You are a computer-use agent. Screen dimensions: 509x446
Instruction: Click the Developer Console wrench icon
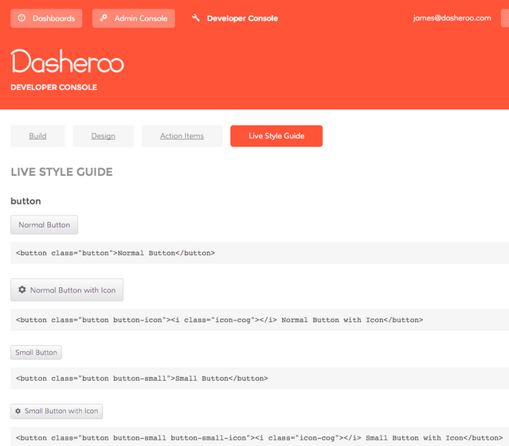click(x=196, y=18)
